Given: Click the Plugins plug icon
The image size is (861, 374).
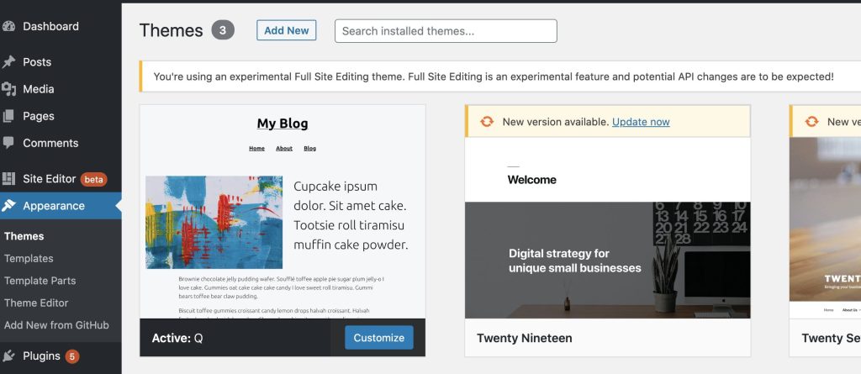Looking at the screenshot, I should pos(9,356).
